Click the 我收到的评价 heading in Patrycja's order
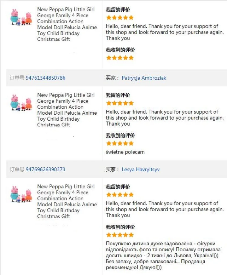The width and height of the screenshot is (227, 275). pyautogui.click(x=120, y=136)
